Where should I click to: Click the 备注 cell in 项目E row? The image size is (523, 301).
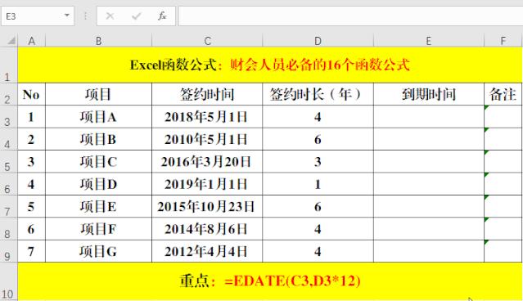pyautogui.click(x=503, y=207)
